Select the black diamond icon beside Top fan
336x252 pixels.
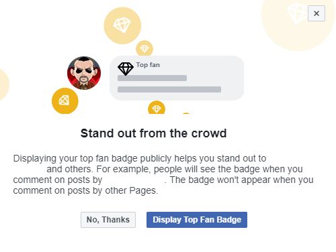coord(126,69)
